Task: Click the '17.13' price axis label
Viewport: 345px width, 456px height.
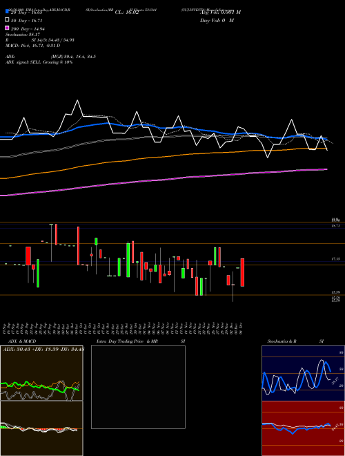Action: point(336,258)
